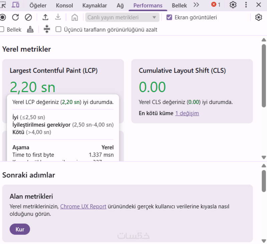Check Üçüncü tarafların görünürlüğünü azalt
The width and height of the screenshot is (267, 244).
pos(58,29)
